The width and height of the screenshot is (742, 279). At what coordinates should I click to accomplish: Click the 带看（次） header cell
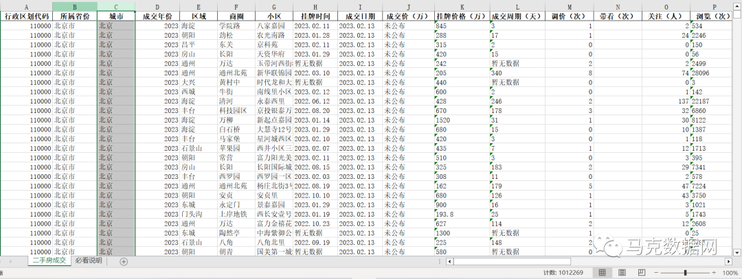(618, 16)
